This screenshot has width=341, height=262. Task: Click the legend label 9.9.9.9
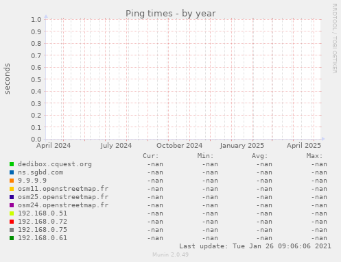click(x=32, y=181)
